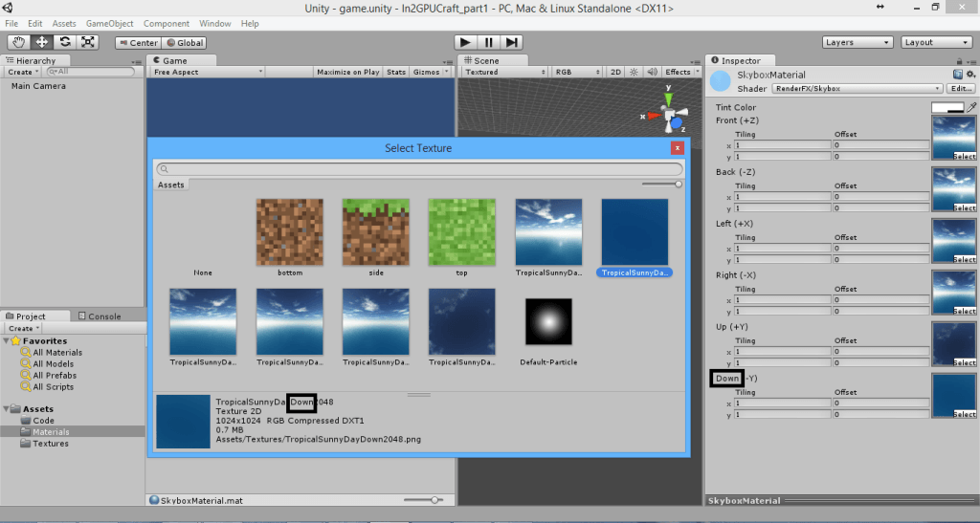Click the Edit... shader button
This screenshot has width=980, height=523.
[961, 88]
